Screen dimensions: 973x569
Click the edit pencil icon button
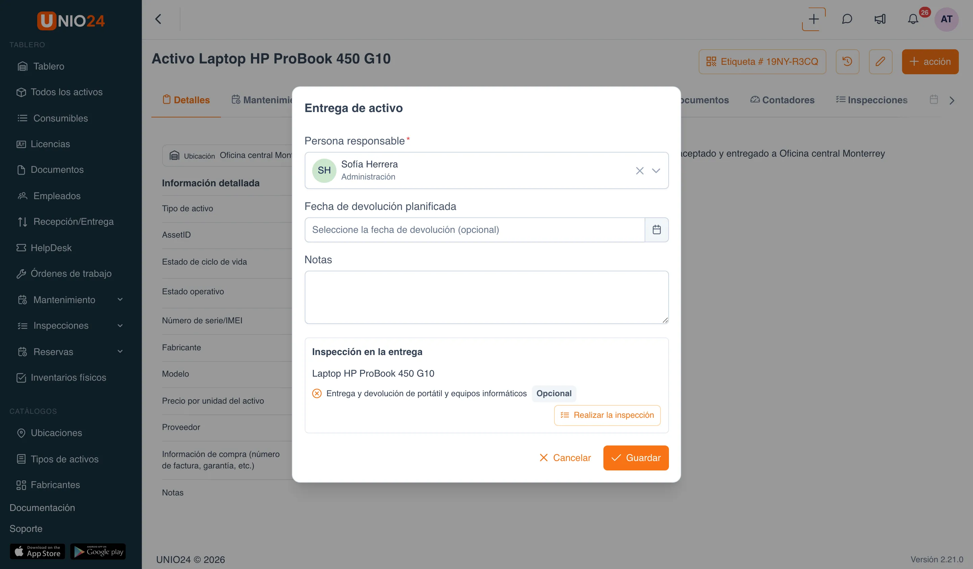click(880, 61)
